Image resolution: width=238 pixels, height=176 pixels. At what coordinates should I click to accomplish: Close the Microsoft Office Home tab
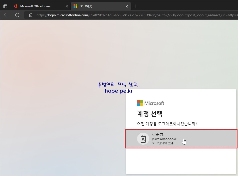[67, 6]
